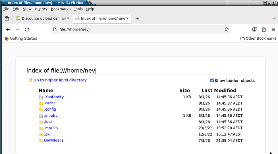The image size is (278, 154).
Task: Open the Firefox account icon
Action: coord(254,29)
